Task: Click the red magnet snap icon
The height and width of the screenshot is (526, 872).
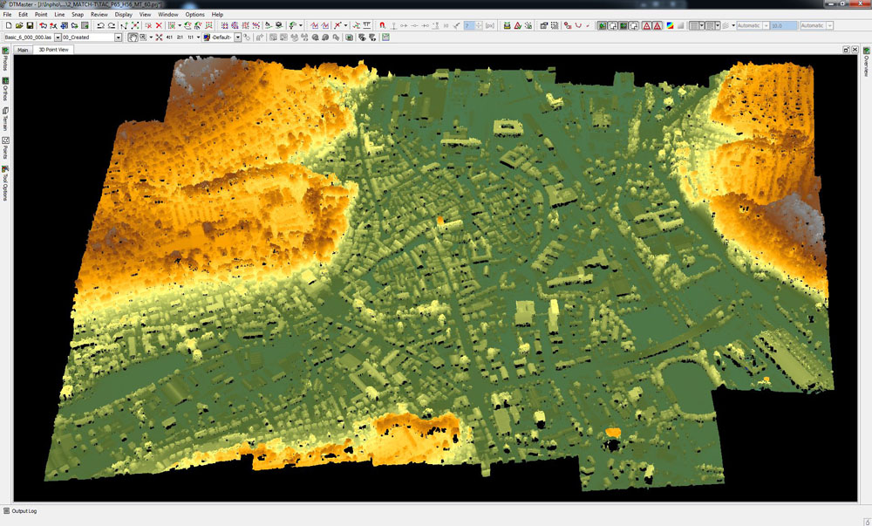Action: [382, 26]
